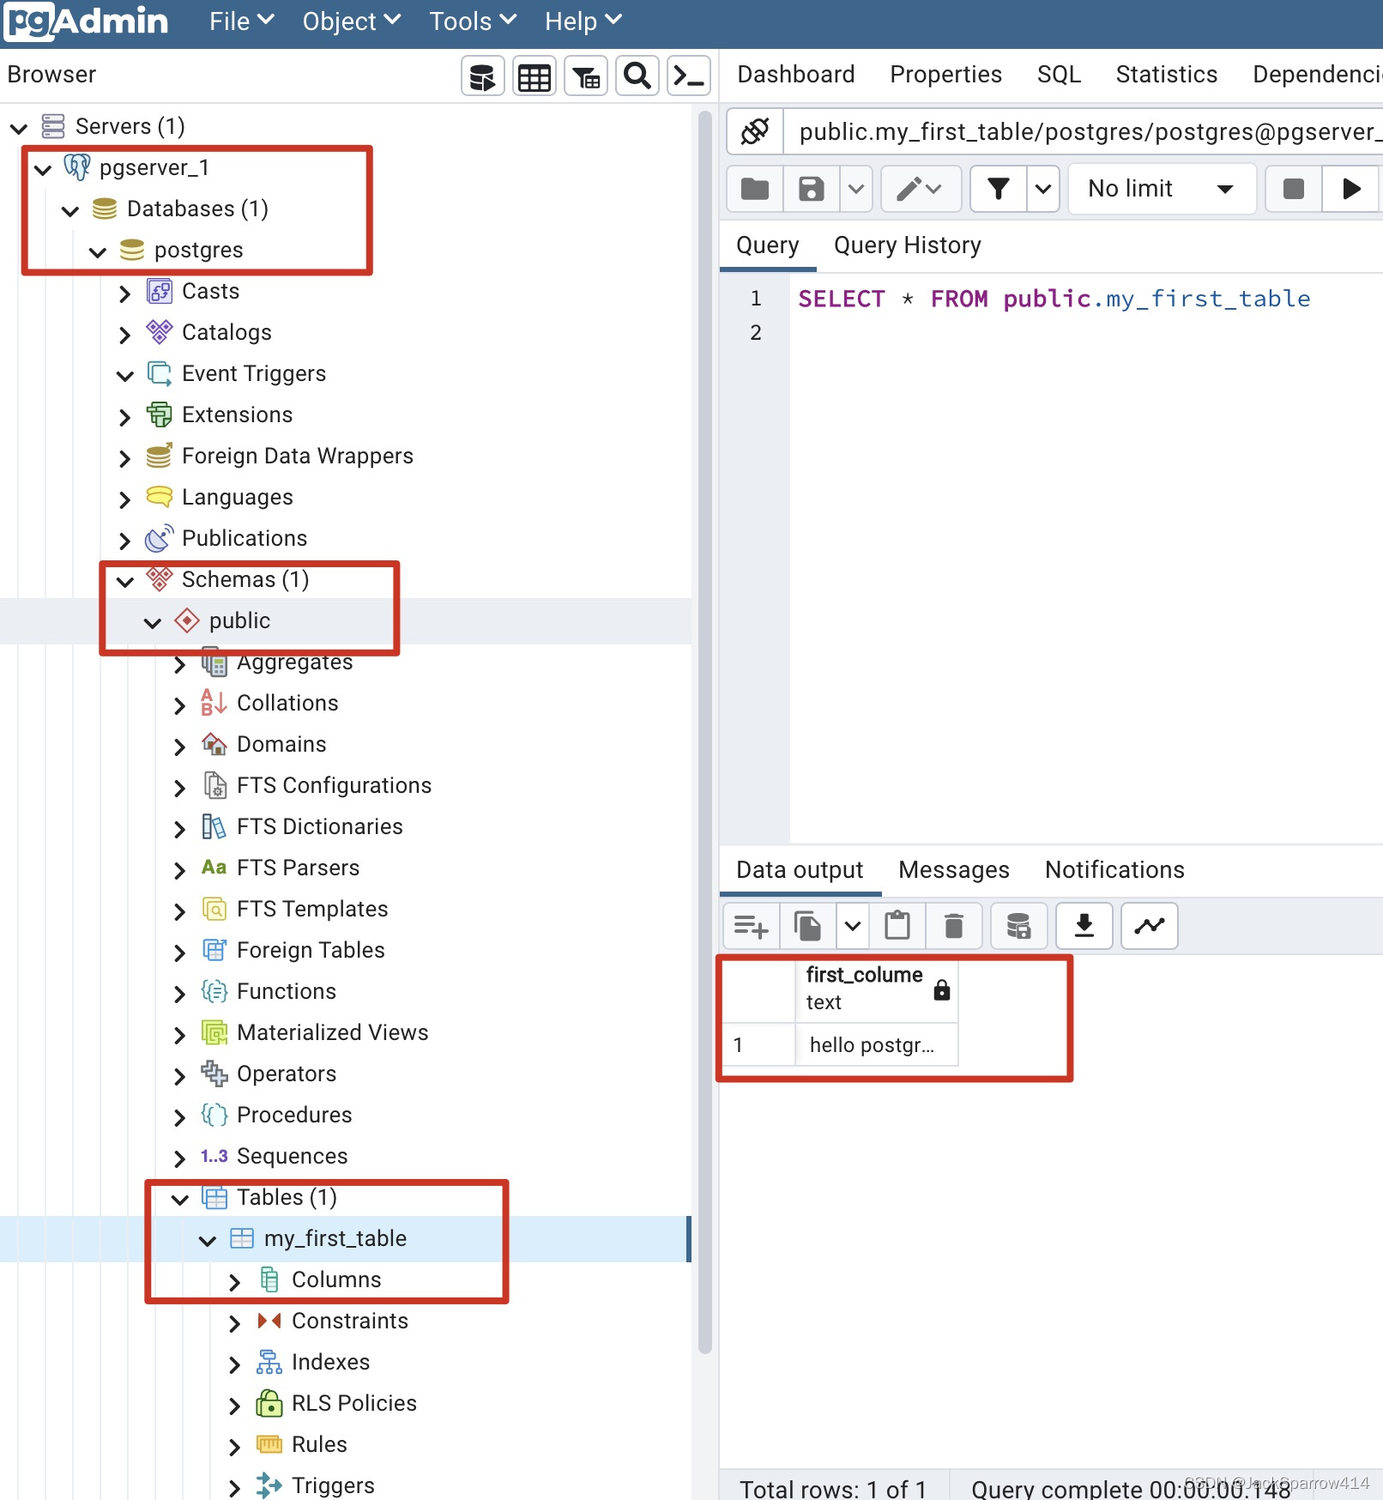The image size is (1383, 1500).
Task: Open the save options dropdown arrow
Action: [x=856, y=189]
